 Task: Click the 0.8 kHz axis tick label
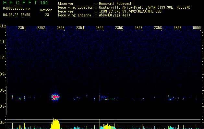click(x=3, y=90)
